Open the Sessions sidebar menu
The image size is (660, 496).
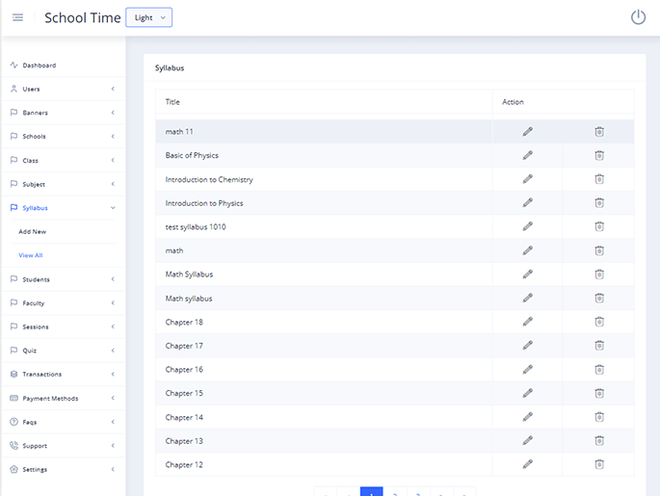[x=64, y=326]
